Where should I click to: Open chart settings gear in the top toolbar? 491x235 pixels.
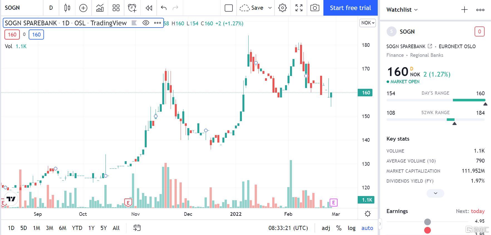point(283,8)
